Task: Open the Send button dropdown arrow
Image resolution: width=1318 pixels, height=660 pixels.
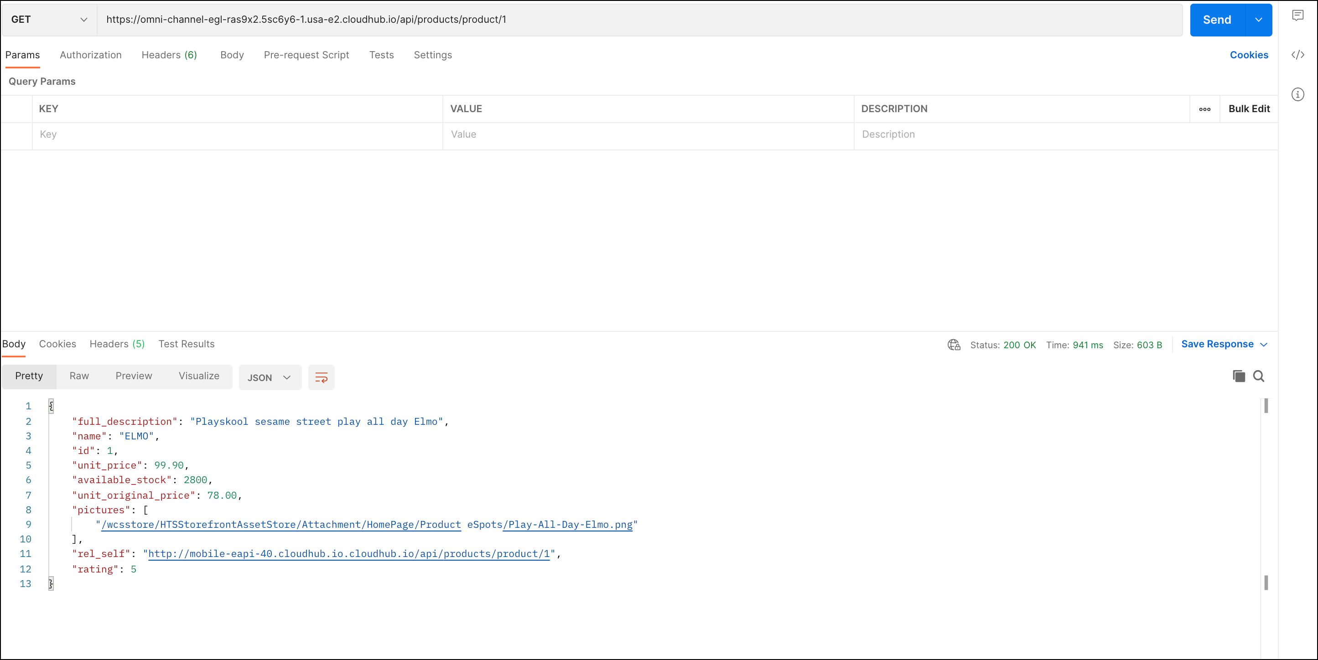Action: pyautogui.click(x=1258, y=20)
